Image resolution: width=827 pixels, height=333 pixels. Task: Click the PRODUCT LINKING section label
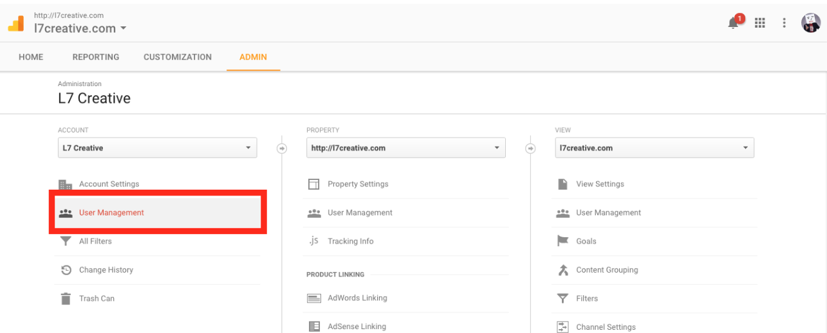click(x=335, y=274)
